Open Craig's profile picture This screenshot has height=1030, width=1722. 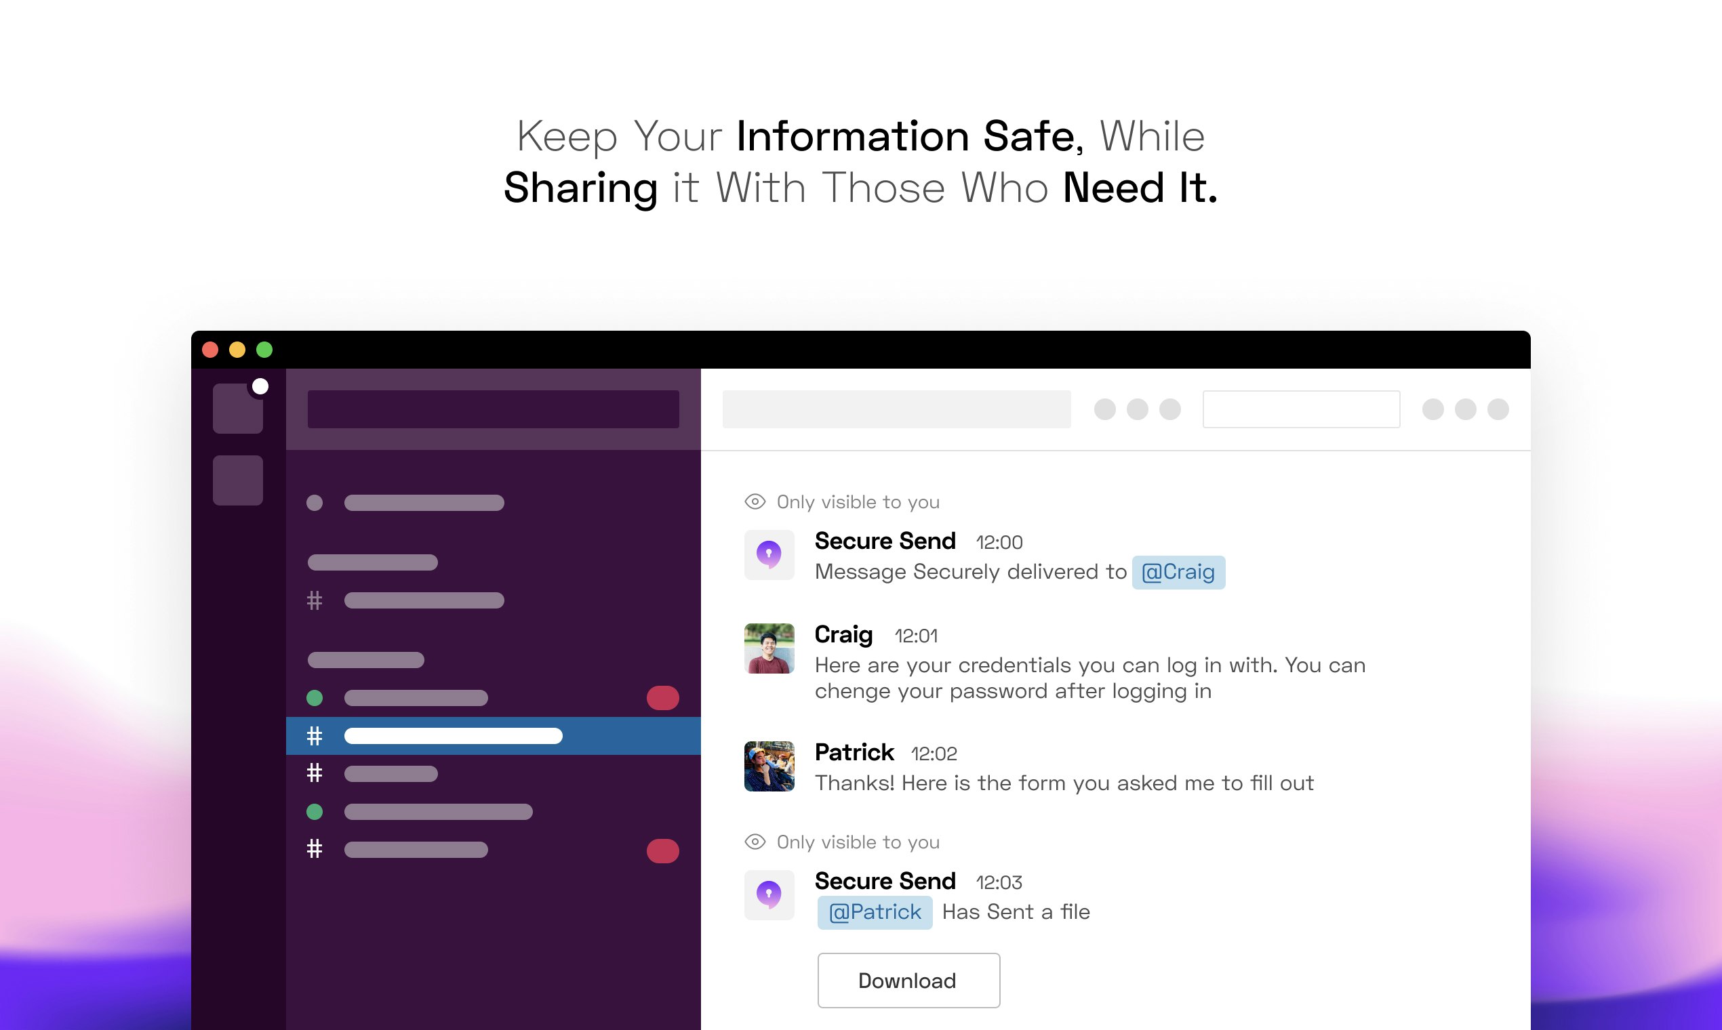[769, 649]
